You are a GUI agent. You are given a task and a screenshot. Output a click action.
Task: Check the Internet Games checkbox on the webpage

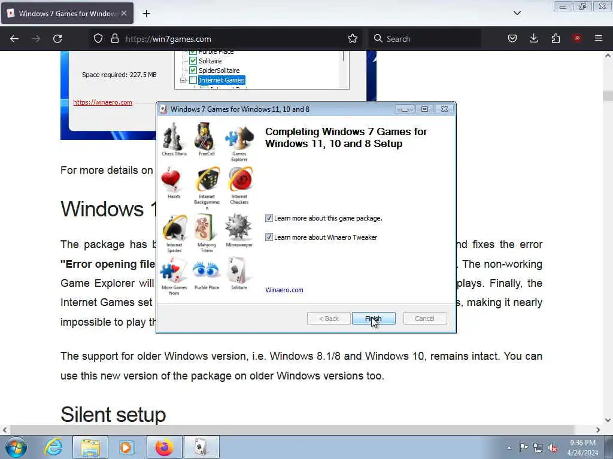pyautogui.click(x=193, y=80)
